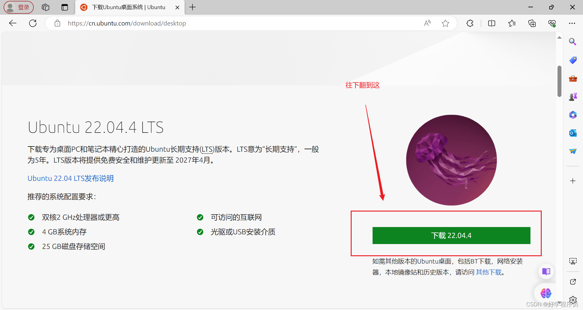Screen dimensions: 583x310
Task: Toggle favorite star for this page
Action: 445,23
